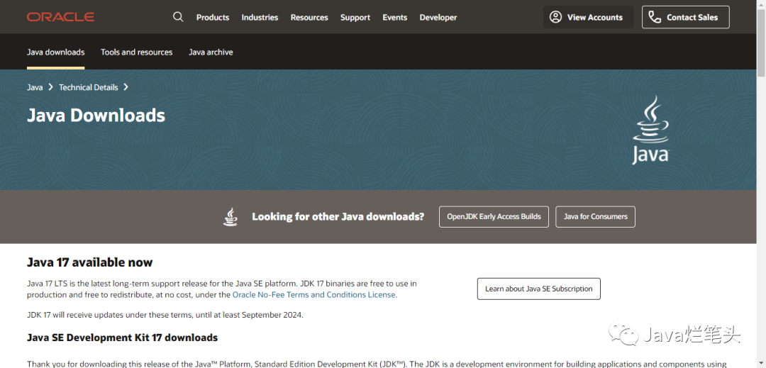Select the Java downloads tab
Viewport: 766px width, 368px height.
click(56, 52)
